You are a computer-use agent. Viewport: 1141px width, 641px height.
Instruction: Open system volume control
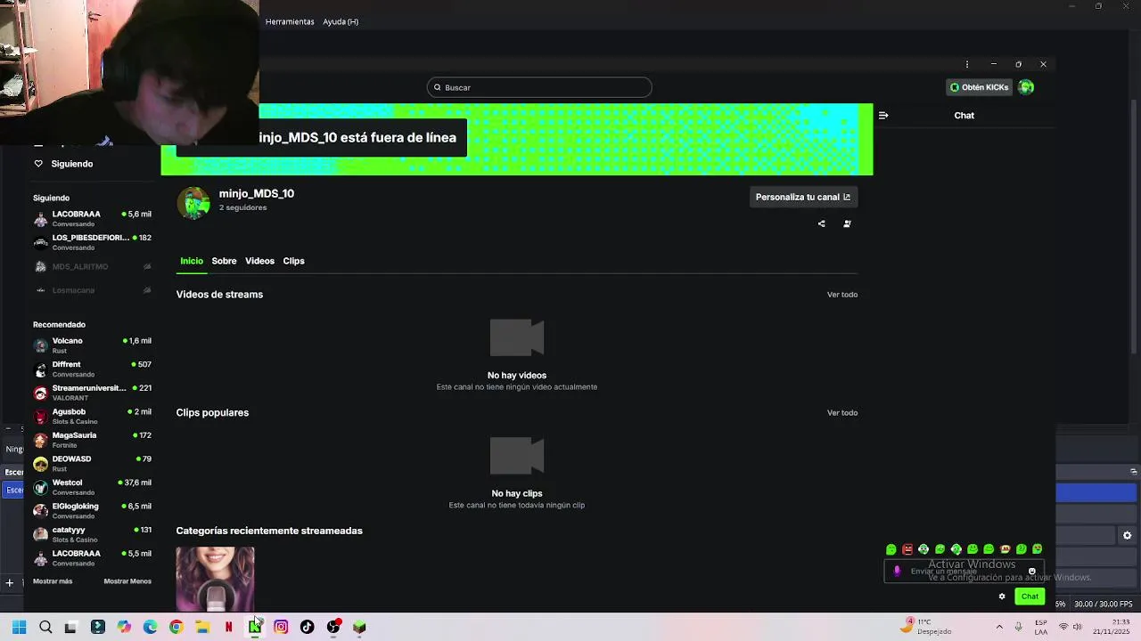[x=1078, y=627]
